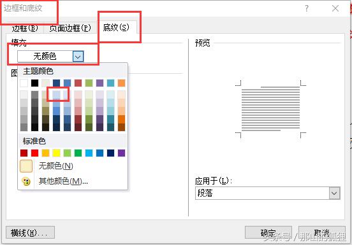Open 其他颜色(M)... palette option

coord(72,181)
